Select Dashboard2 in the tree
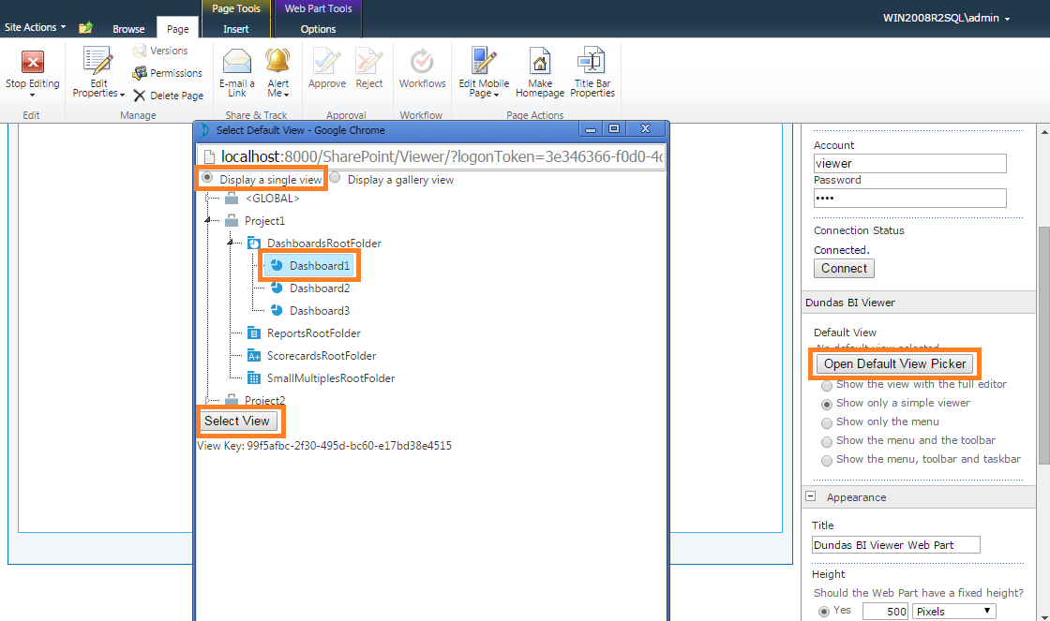Image resolution: width=1050 pixels, height=621 pixels. pyautogui.click(x=320, y=288)
